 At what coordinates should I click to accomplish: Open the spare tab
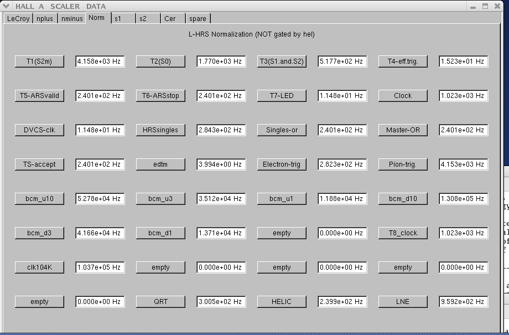(198, 18)
